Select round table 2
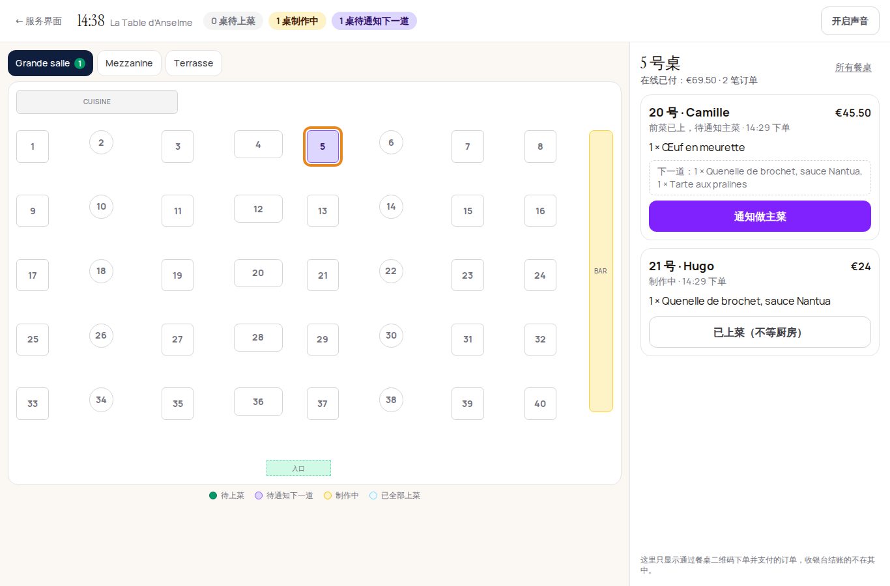The height and width of the screenshot is (586, 890). [101, 143]
